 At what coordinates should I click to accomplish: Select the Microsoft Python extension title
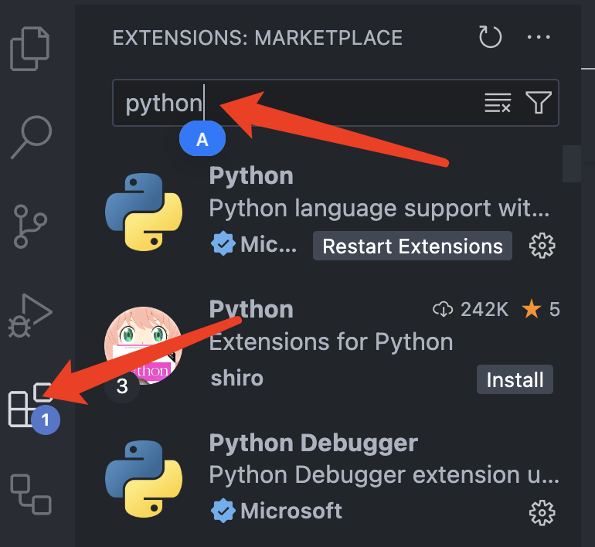pos(252,176)
